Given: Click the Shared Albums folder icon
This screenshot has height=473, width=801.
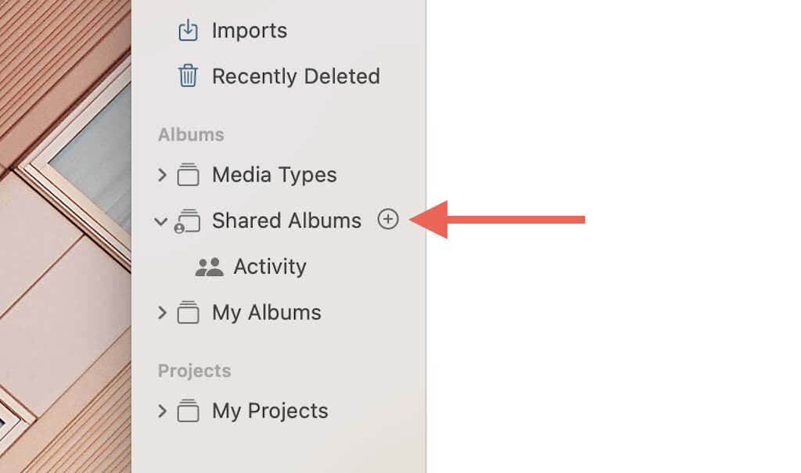Looking at the screenshot, I should pyautogui.click(x=187, y=220).
